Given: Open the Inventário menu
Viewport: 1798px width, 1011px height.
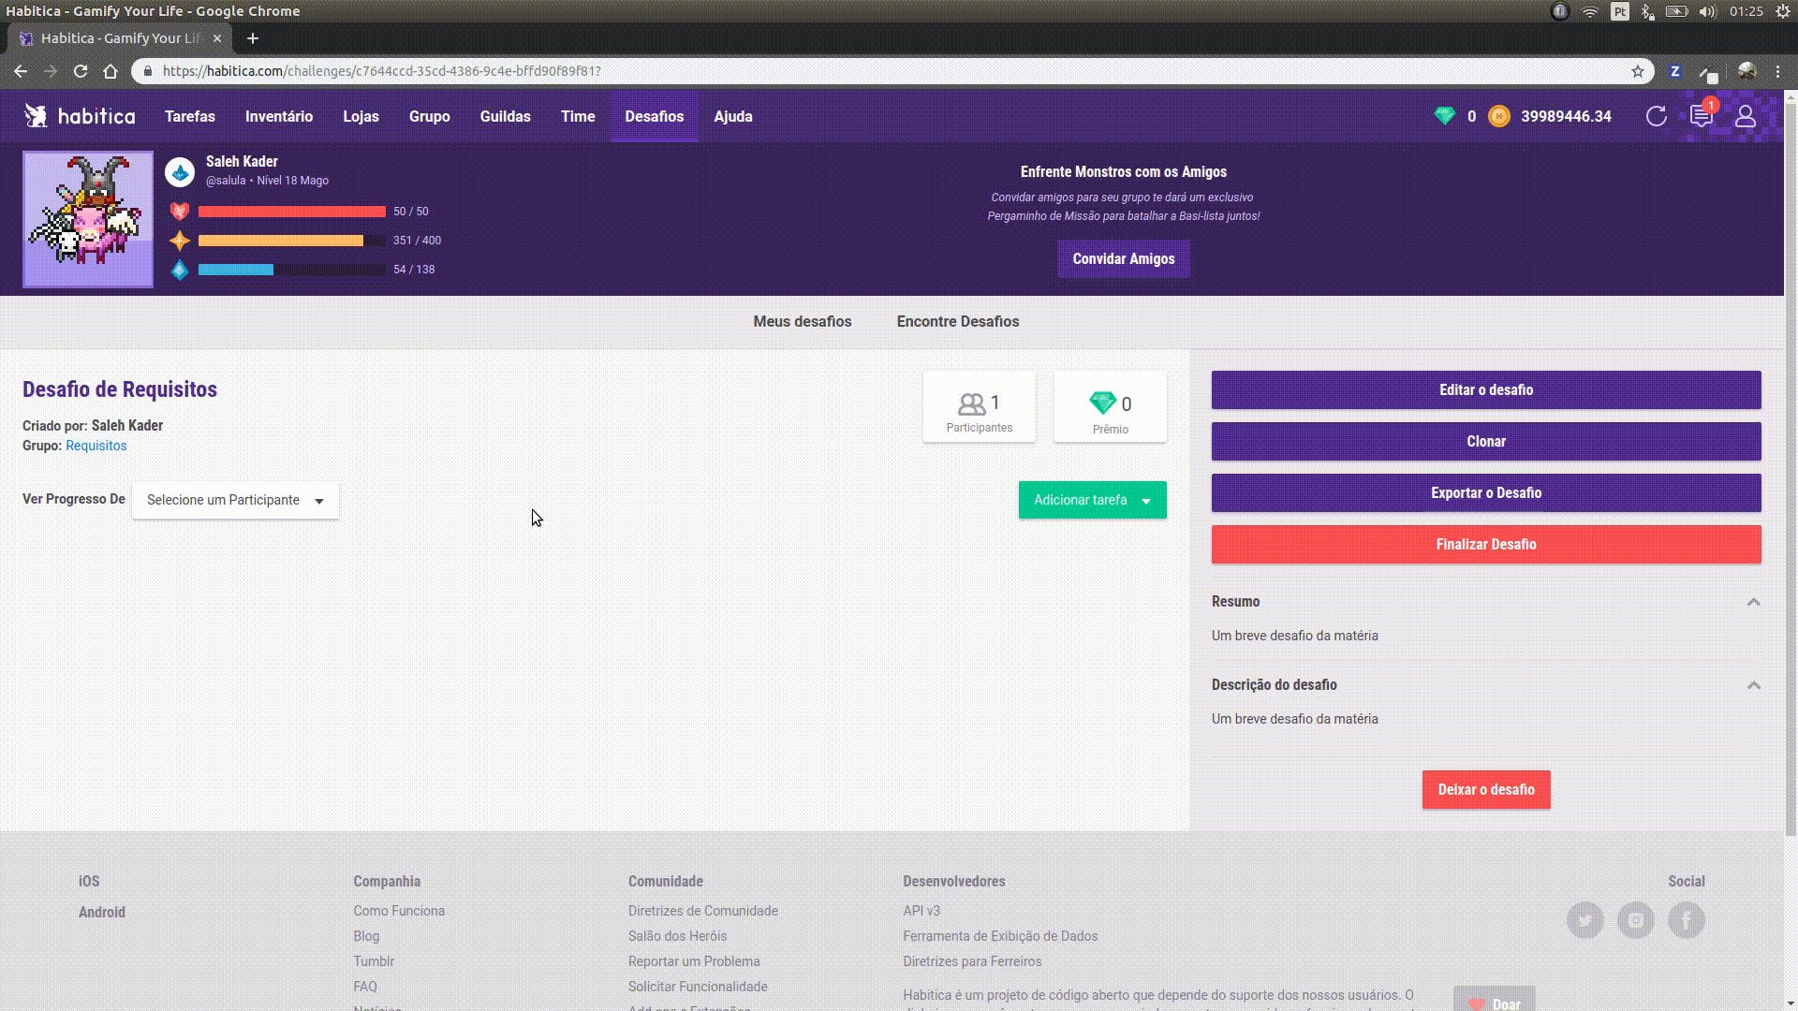Looking at the screenshot, I should coord(279,116).
